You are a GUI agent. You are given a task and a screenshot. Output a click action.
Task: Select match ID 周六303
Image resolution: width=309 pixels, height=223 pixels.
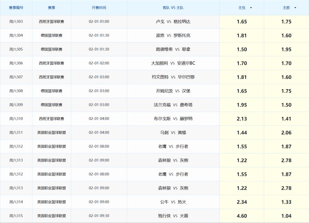(16, 22)
